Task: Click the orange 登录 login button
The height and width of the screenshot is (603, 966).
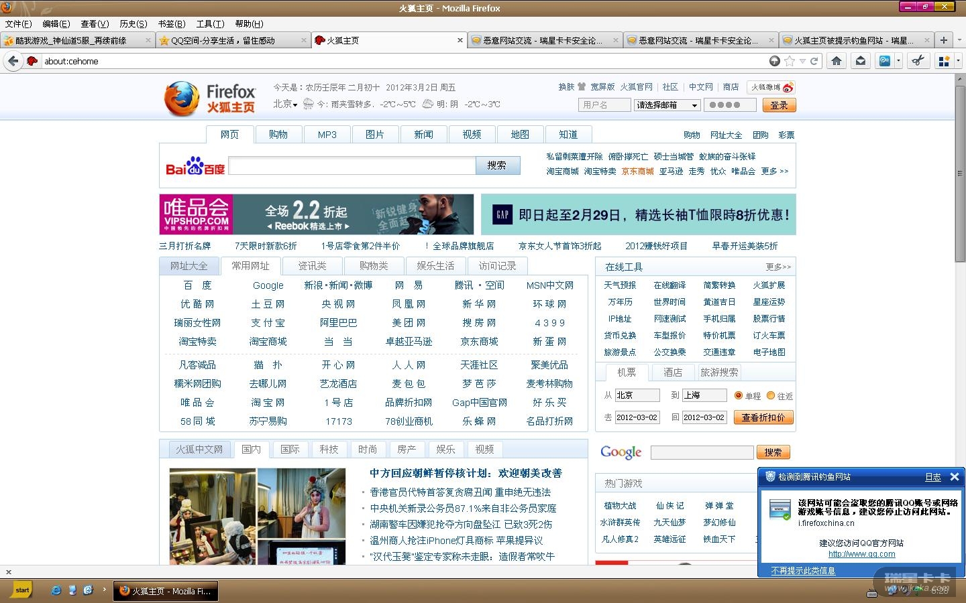Action: 779,105
